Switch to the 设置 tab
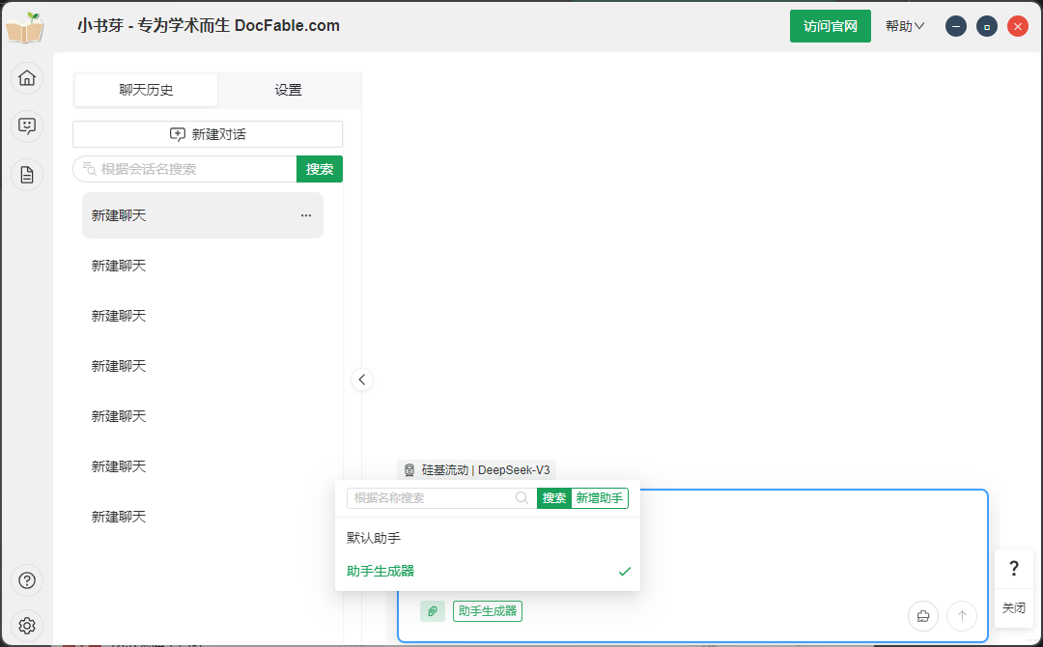This screenshot has width=1043, height=647. 288,90
